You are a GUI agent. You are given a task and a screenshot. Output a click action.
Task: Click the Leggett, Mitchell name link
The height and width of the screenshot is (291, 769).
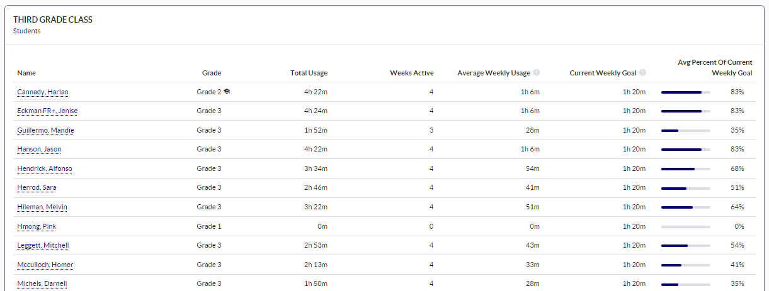click(43, 245)
